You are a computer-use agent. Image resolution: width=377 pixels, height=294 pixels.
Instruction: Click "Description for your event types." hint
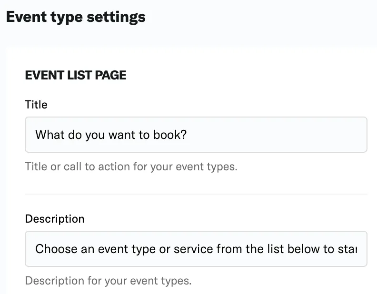pyautogui.click(x=108, y=281)
